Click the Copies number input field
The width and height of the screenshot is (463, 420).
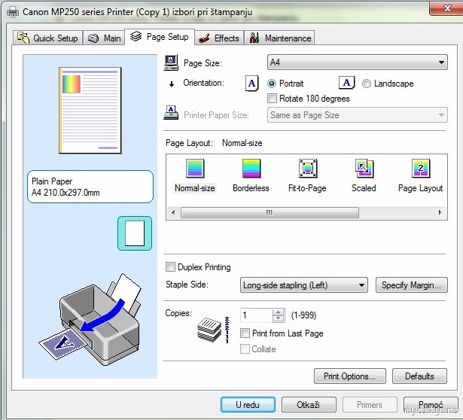[x=257, y=315]
